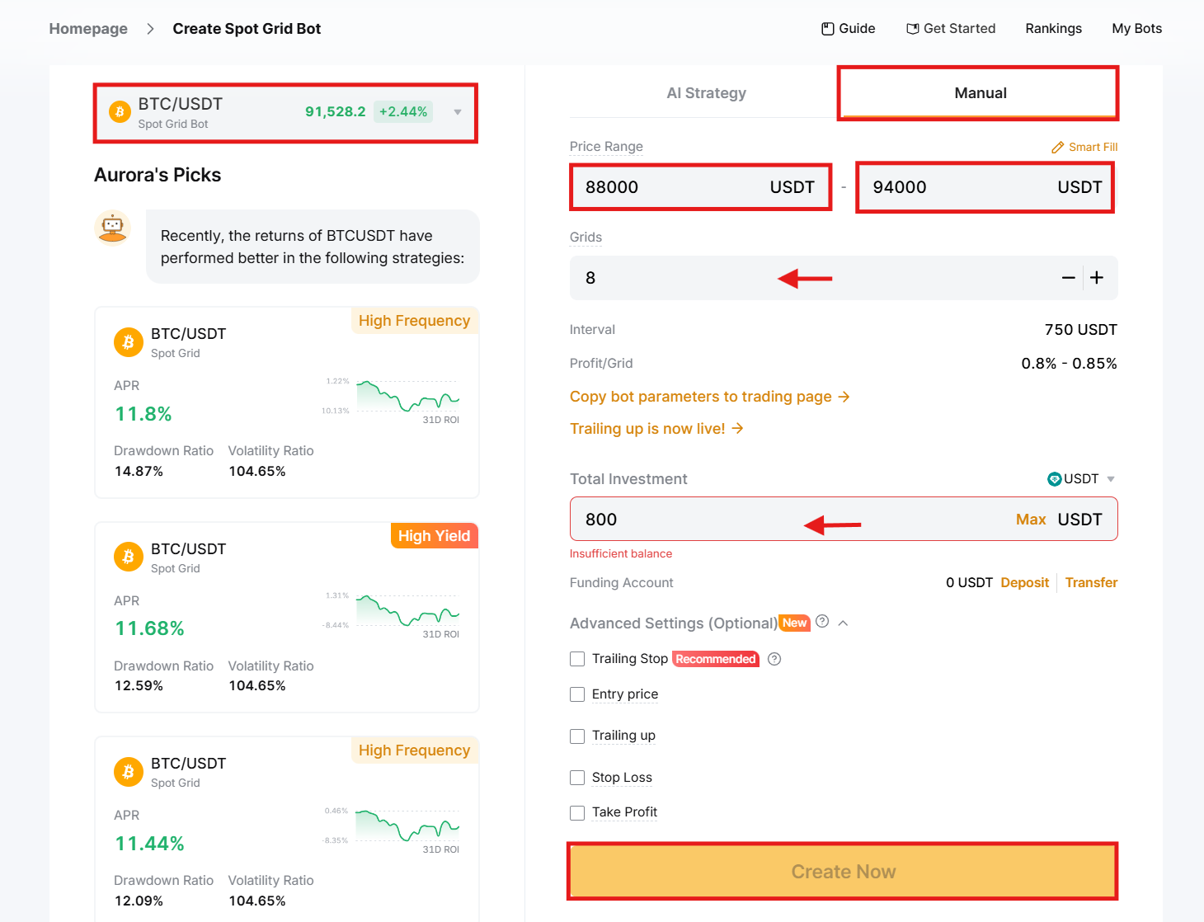
Task: Switch to the AI Strategy tab
Action: tap(706, 92)
